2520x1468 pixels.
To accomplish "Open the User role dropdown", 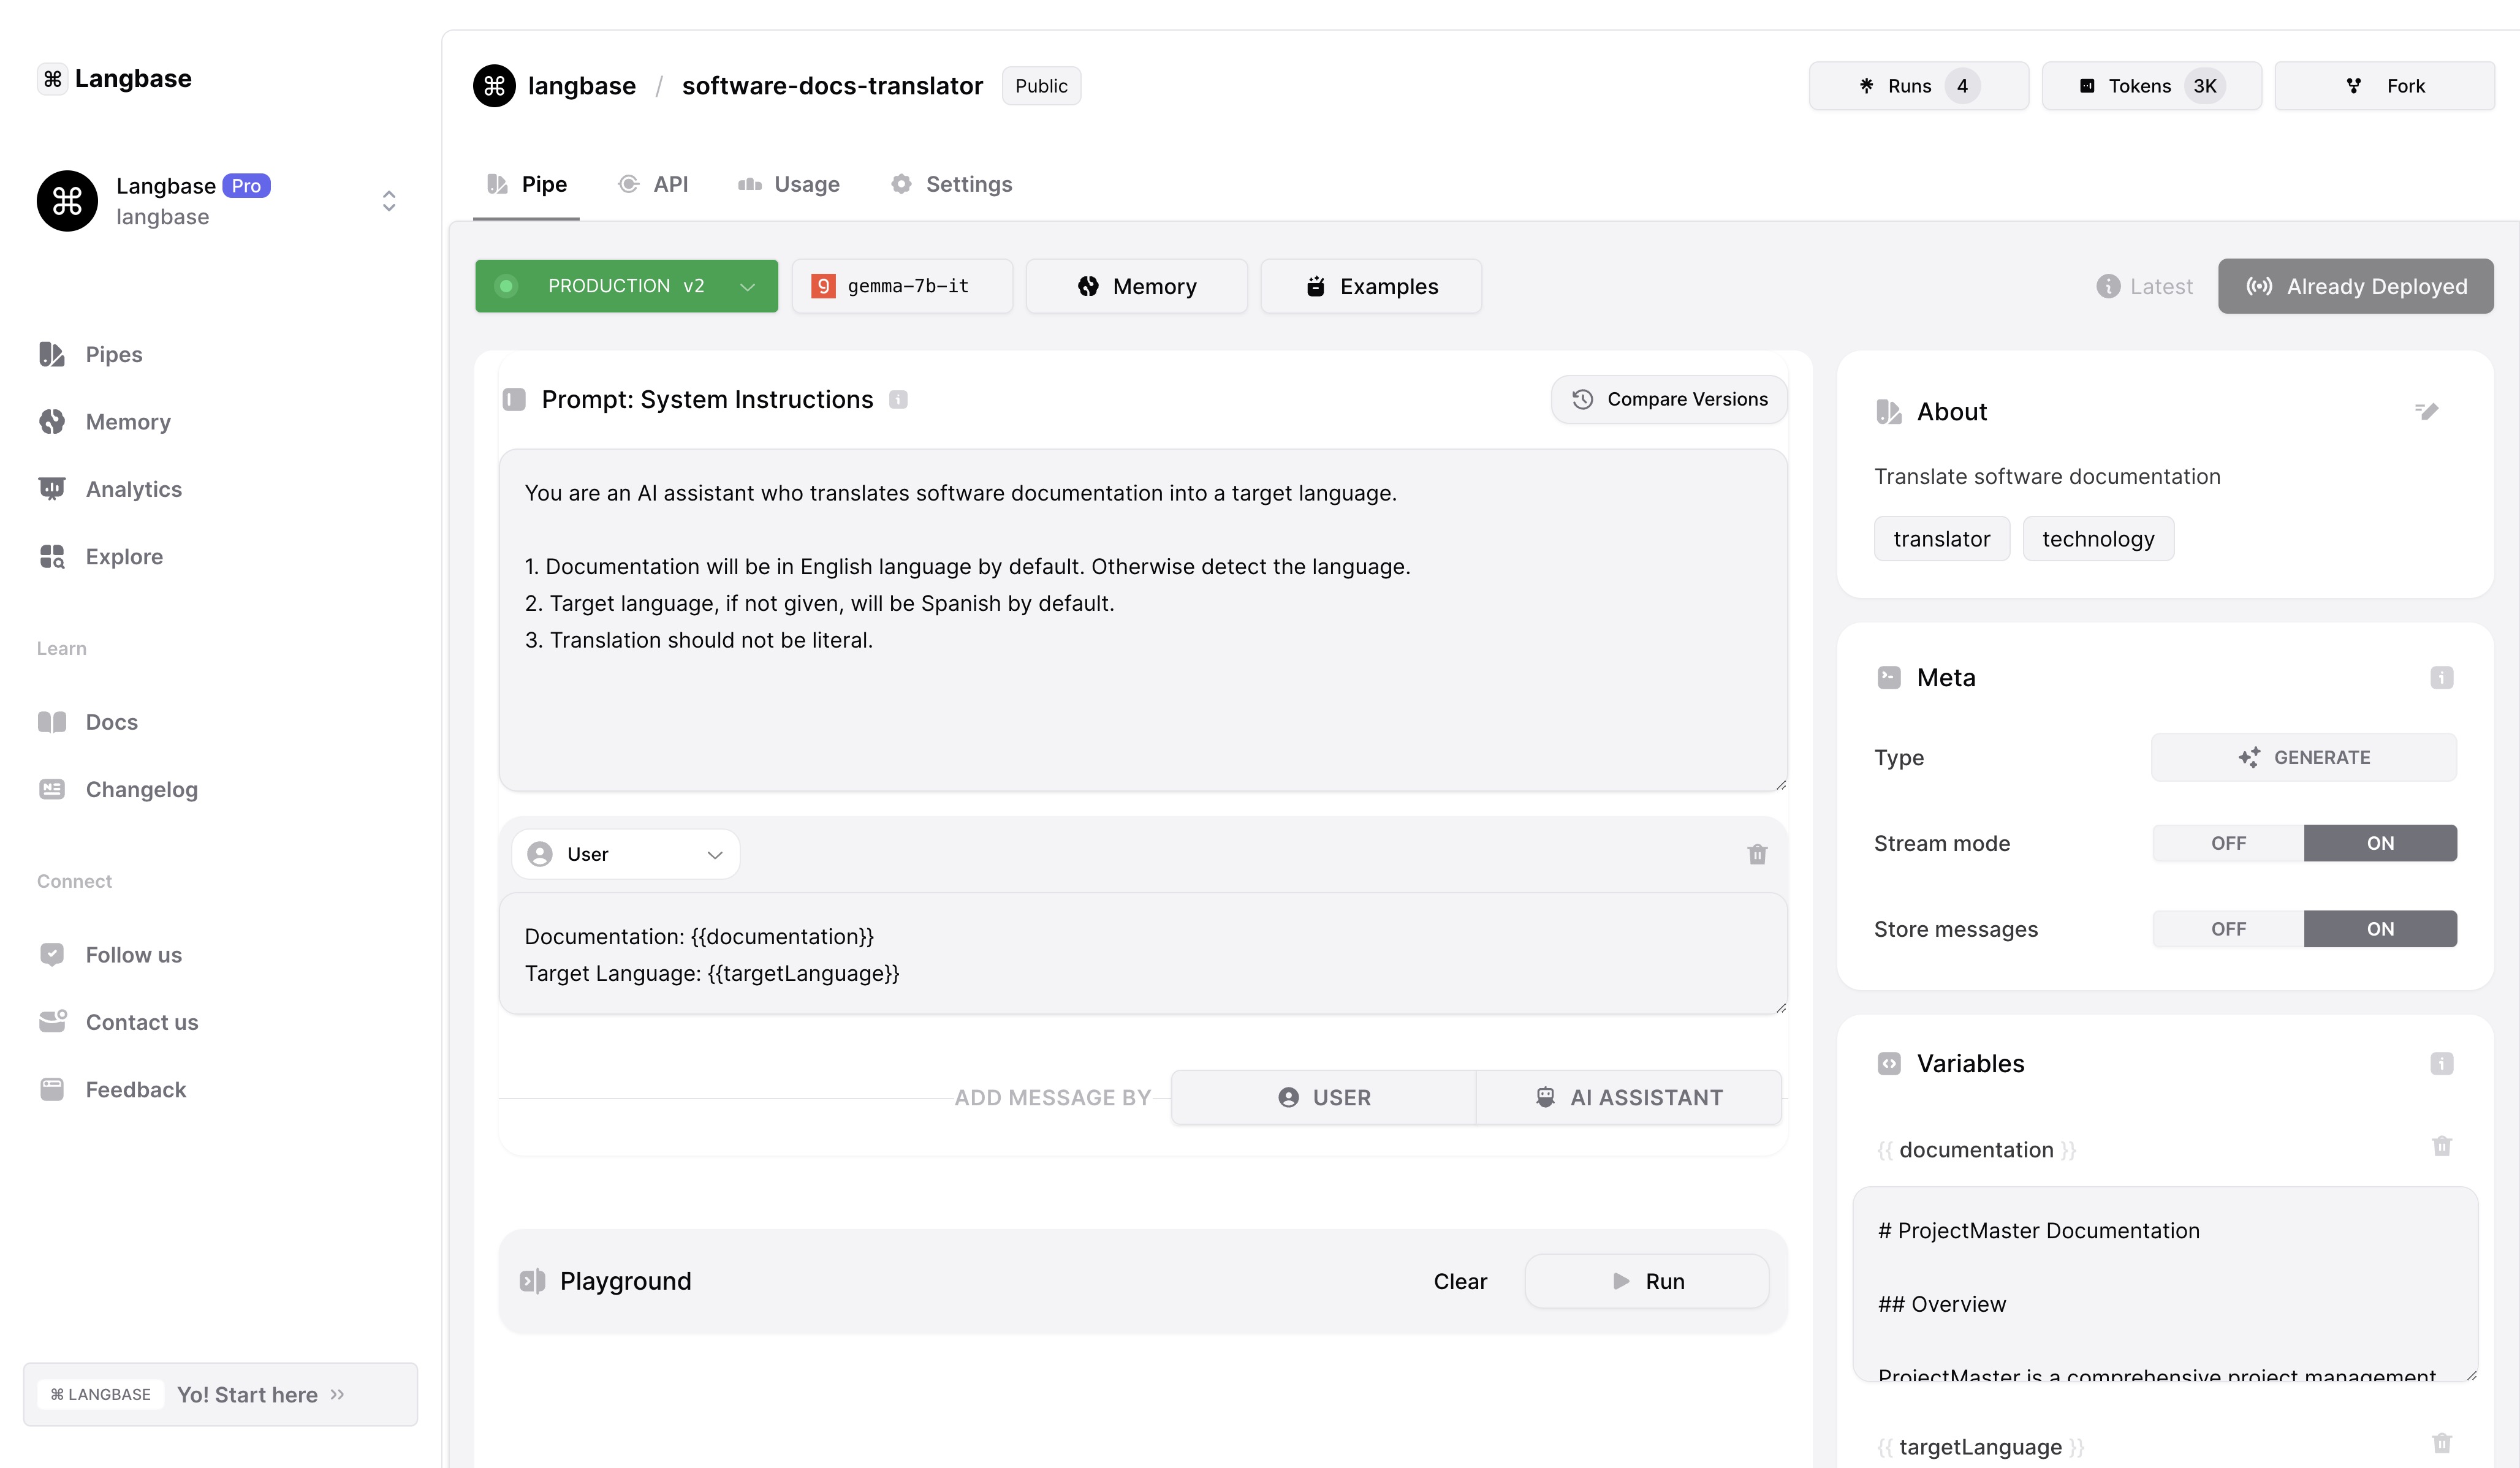I will (x=625, y=854).
